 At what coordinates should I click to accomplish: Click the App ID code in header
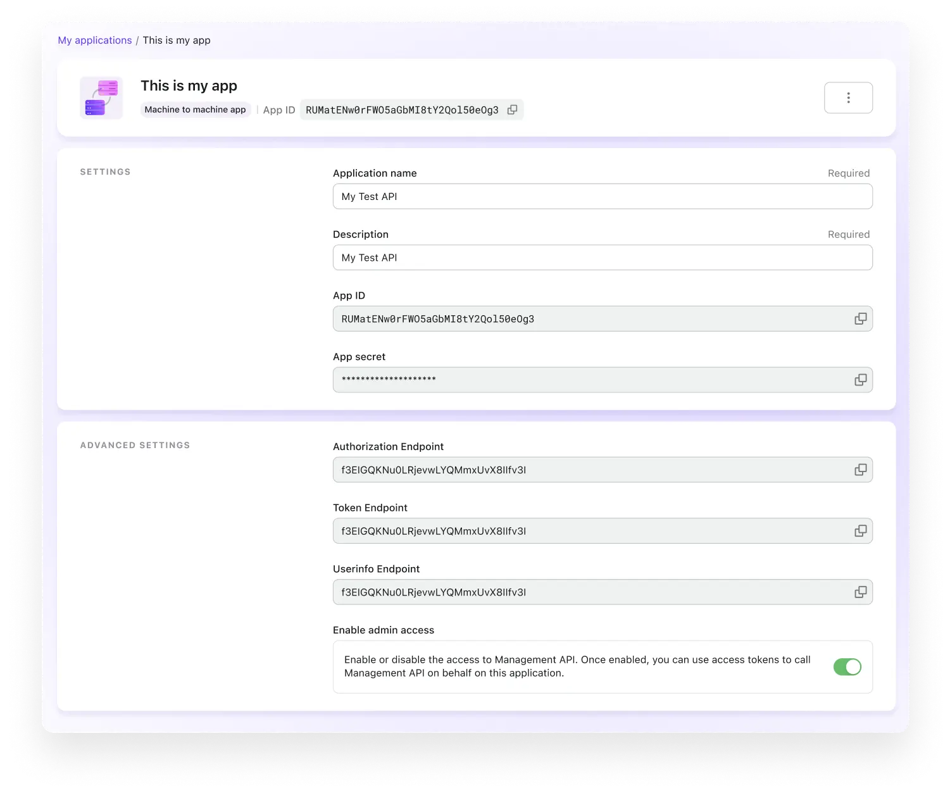[x=402, y=110]
